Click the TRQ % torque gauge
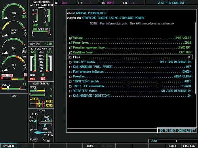Image resolution: width=198 pixels, height=148 pixels. 14,11
